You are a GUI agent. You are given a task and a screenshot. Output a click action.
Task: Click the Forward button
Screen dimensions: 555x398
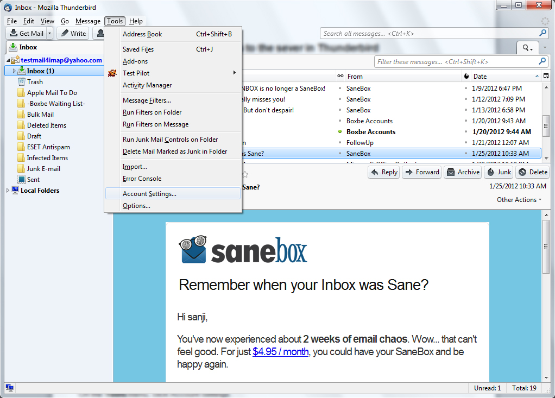(x=422, y=172)
